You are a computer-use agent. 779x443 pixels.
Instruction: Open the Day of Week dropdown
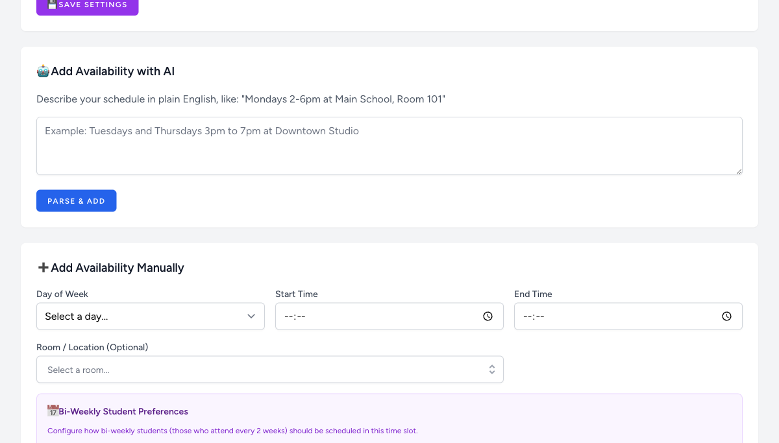151,317
